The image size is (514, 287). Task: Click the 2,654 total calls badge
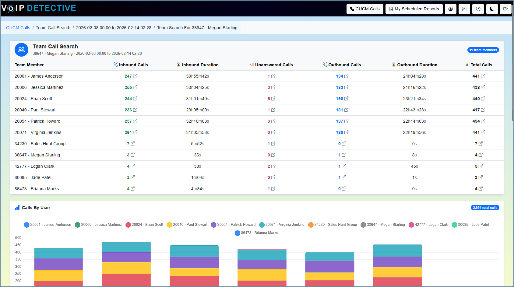click(x=485, y=208)
